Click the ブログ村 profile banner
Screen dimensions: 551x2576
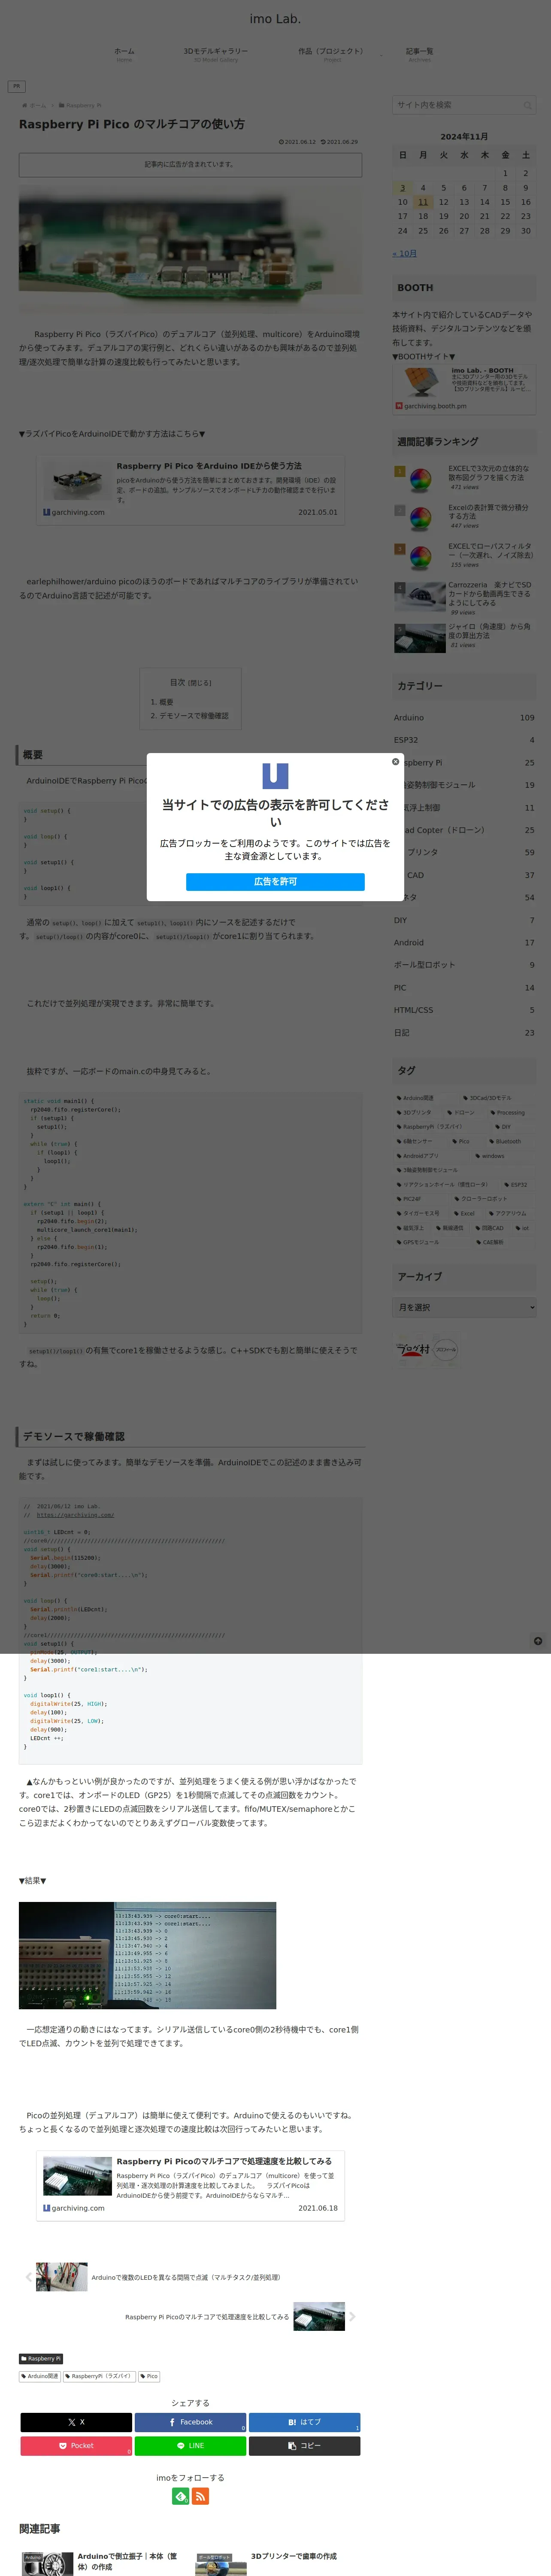tap(426, 1350)
